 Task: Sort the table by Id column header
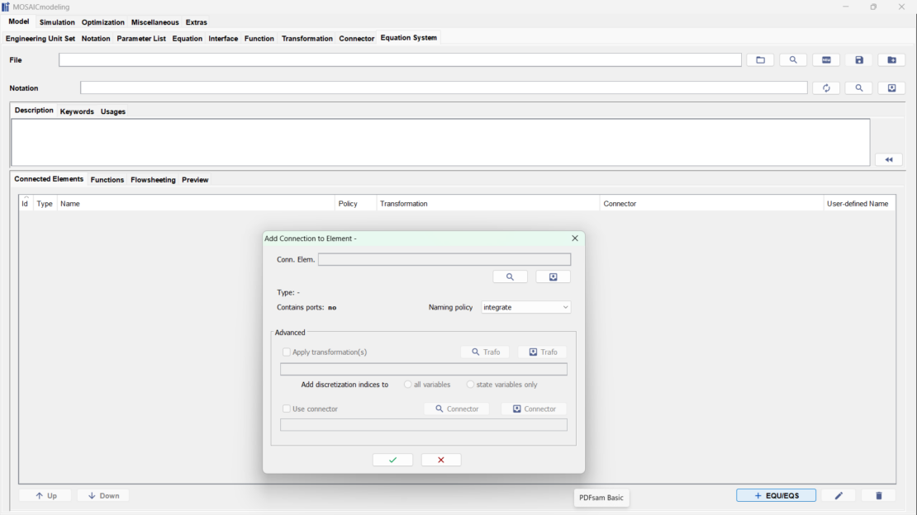coord(25,203)
